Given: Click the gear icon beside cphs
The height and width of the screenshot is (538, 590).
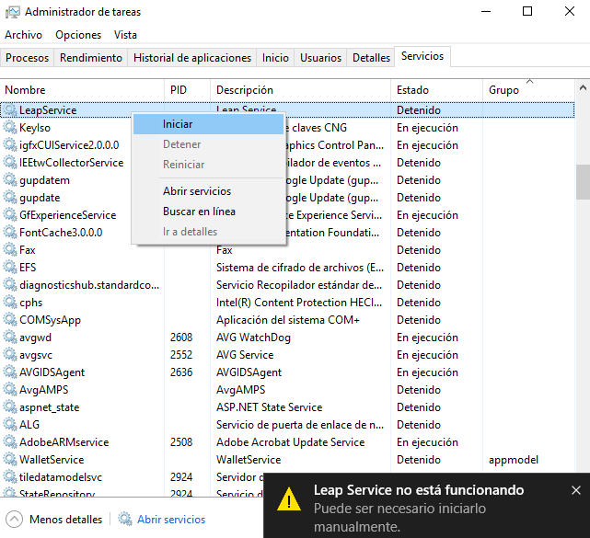Looking at the screenshot, I should pos(10,303).
